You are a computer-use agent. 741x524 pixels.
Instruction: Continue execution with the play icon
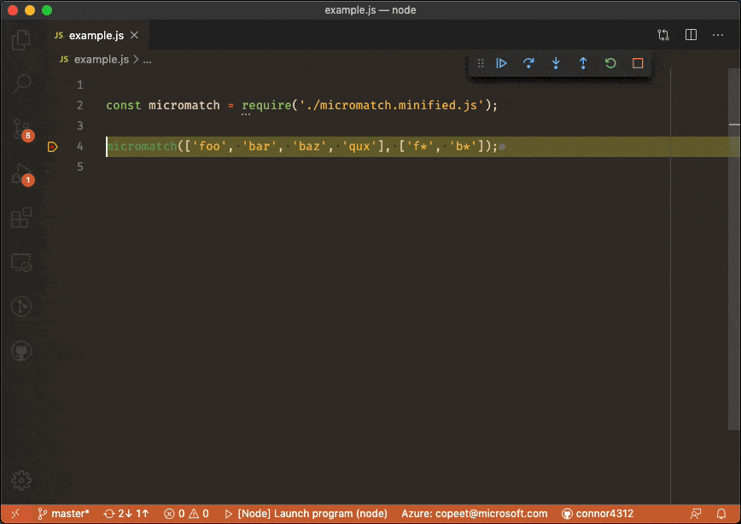(501, 62)
